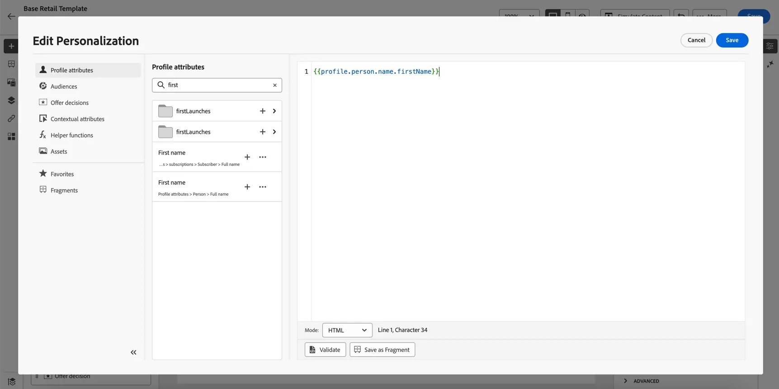
Task: Open the Audiences section
Action: tap(88, 86)
